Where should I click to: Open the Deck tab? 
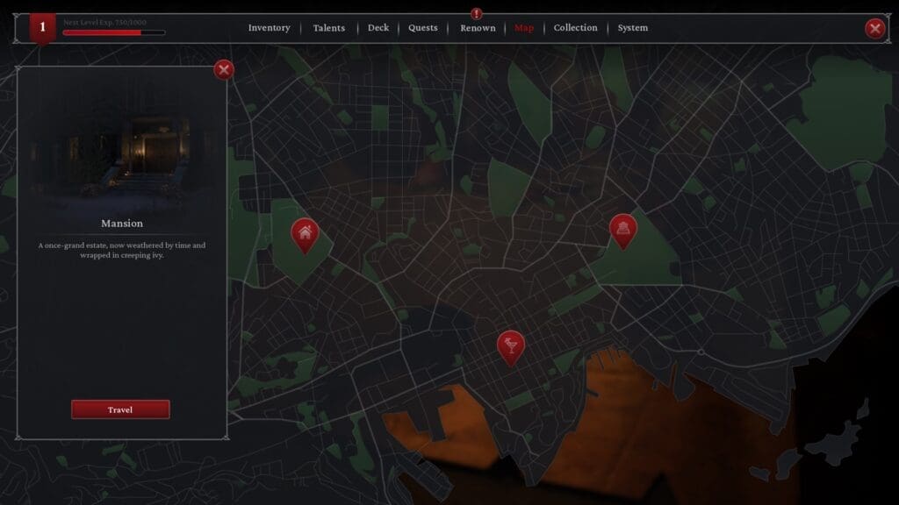point(378,27)
